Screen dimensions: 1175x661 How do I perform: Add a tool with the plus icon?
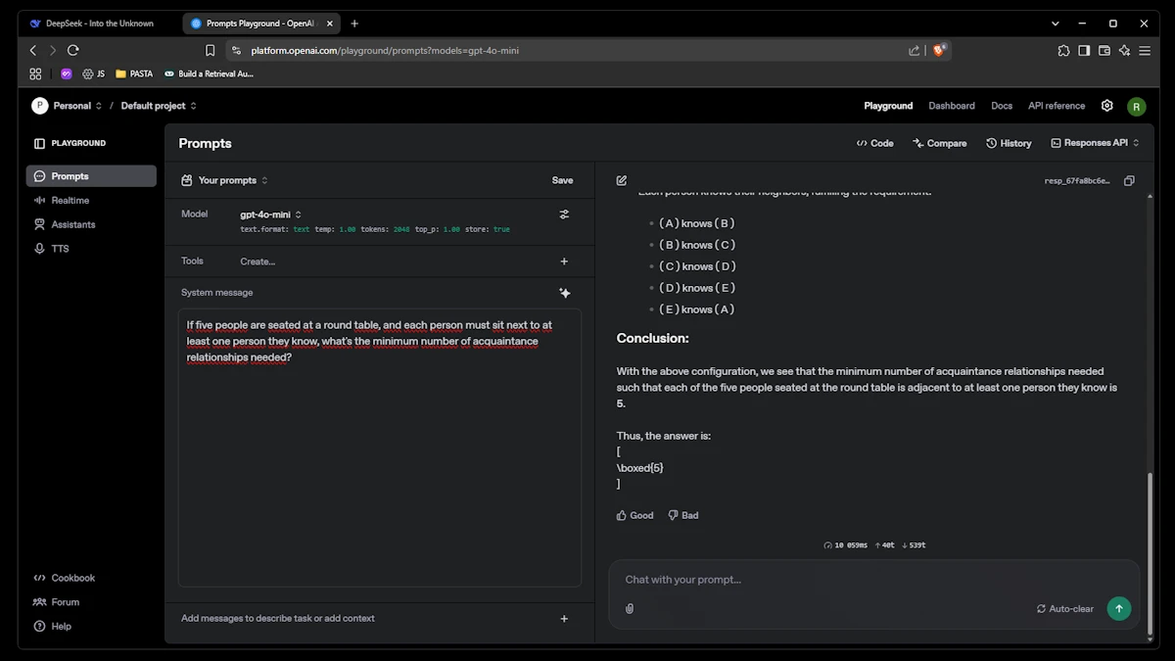pos(564,261)
